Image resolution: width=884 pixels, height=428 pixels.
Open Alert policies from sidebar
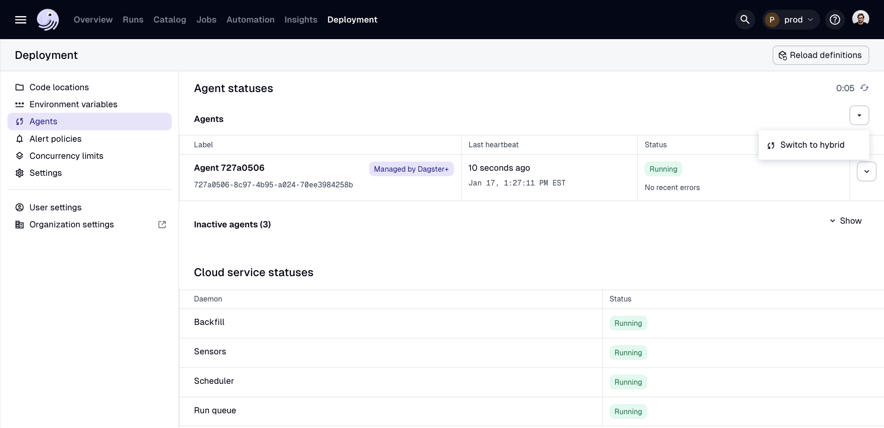pos(55,139)
